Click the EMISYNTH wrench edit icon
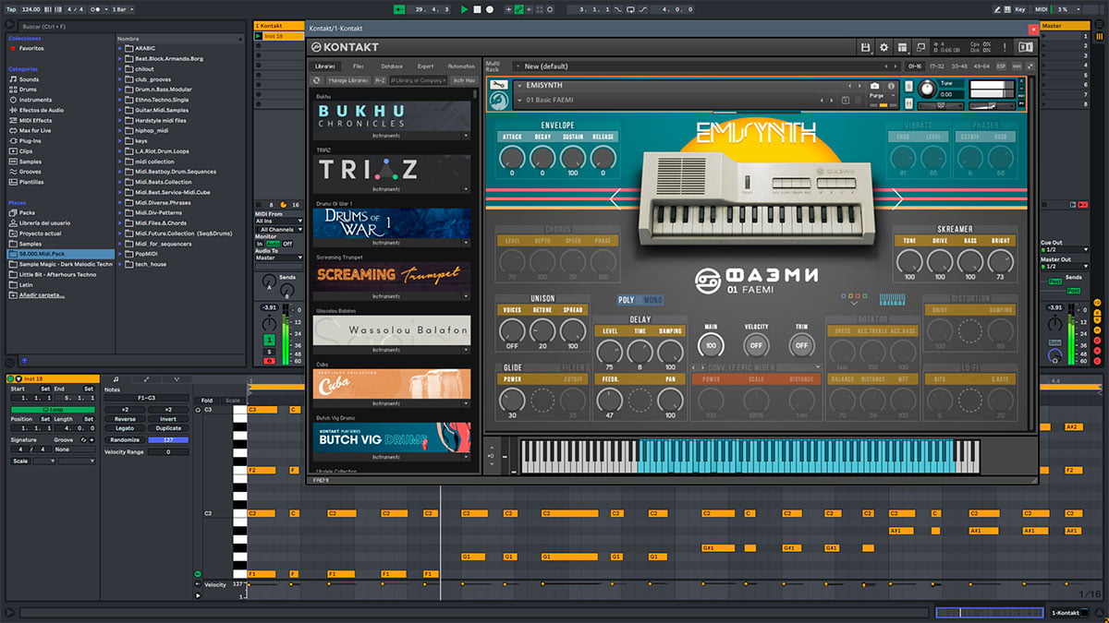 498,85
